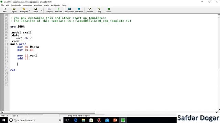Open PowerPoint from the taskbar

click(115, 120)
